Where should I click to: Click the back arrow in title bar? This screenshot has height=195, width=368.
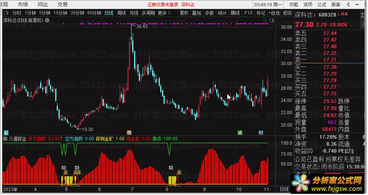[x=348, y=4]
